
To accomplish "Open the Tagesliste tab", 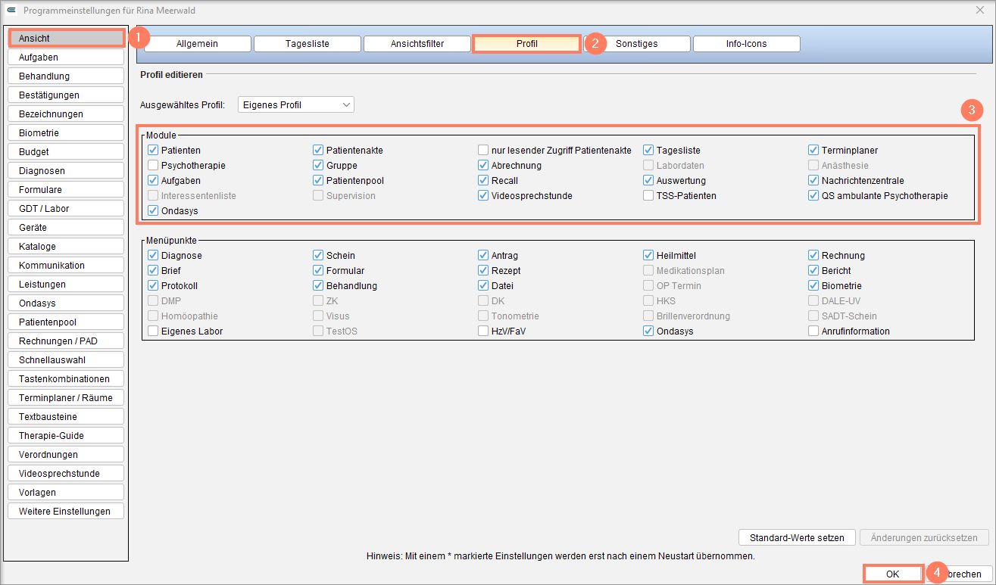I will pos(307,44).
